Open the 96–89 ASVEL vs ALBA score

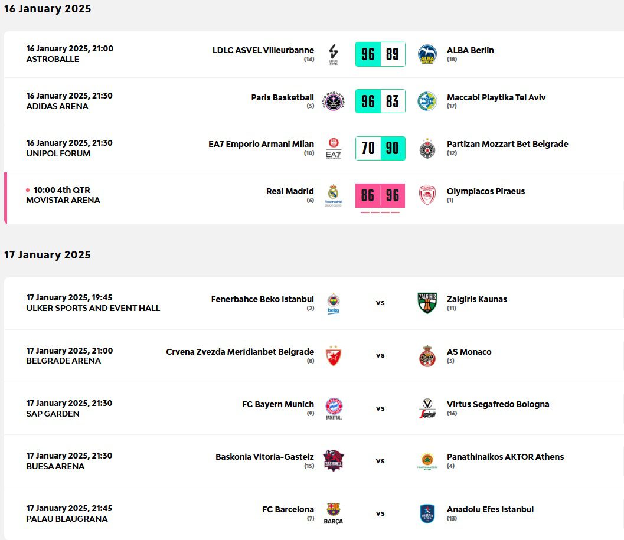click(380, 54)
